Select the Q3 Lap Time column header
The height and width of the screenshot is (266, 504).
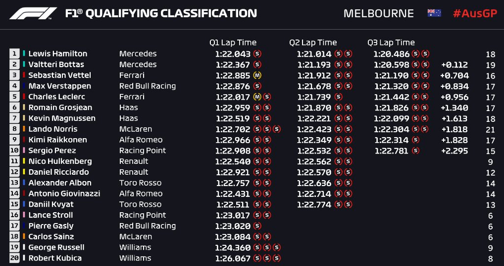[x=391, y=42]
